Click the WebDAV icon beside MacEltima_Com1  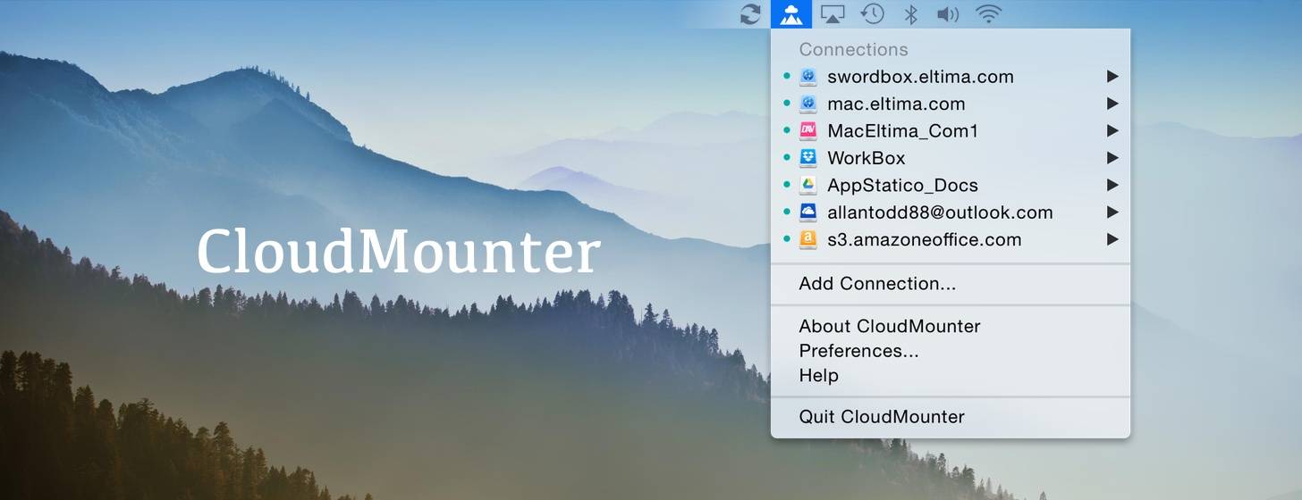point(808,131)
